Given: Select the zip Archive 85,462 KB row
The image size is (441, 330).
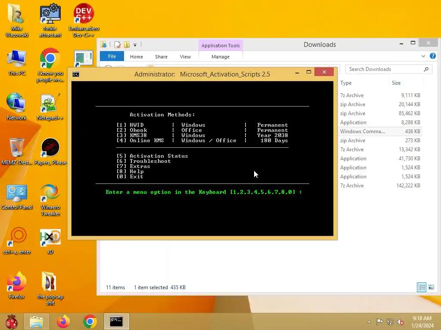Looking at the screenshot, I should (380, 113).
